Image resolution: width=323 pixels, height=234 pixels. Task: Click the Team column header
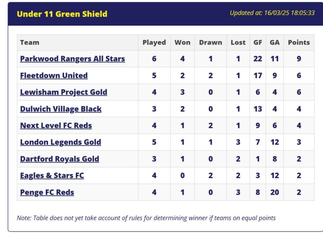point(30,42)
